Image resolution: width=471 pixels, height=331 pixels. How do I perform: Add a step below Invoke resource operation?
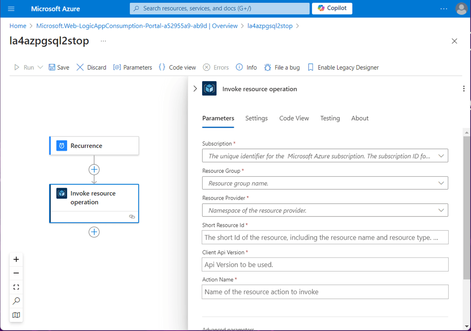tap(94, 232)
